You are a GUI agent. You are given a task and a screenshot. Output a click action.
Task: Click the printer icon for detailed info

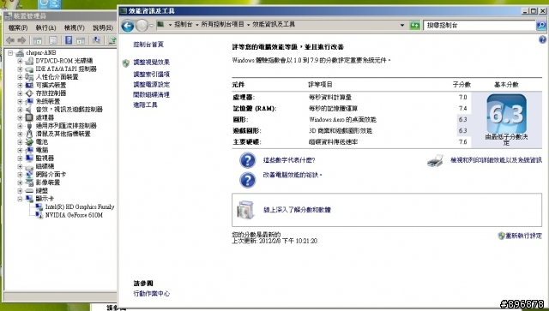click(435, 161)
